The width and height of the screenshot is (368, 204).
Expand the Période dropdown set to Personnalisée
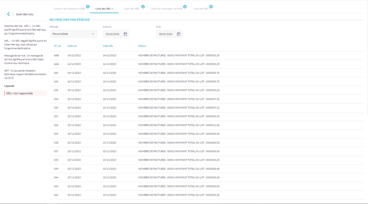73,34
